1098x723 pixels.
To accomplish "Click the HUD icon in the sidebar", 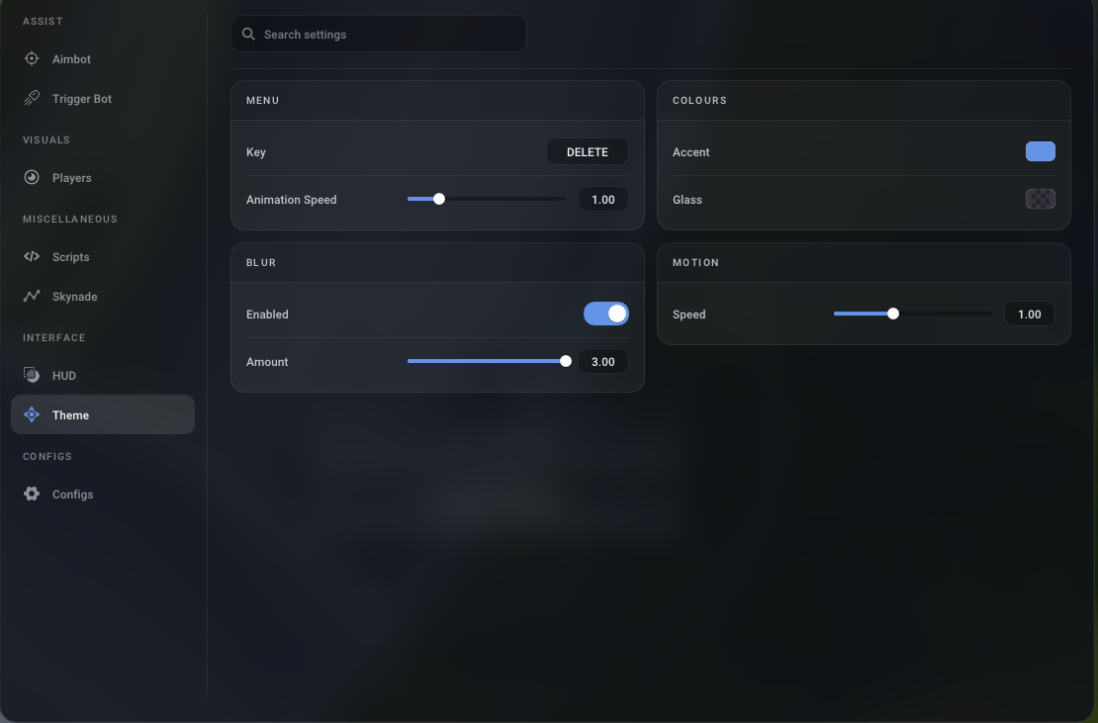I will pyautogui.click(x=32, y=375).
